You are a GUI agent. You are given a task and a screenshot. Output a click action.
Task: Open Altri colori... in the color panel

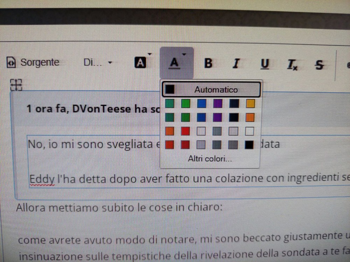point(210,159)
